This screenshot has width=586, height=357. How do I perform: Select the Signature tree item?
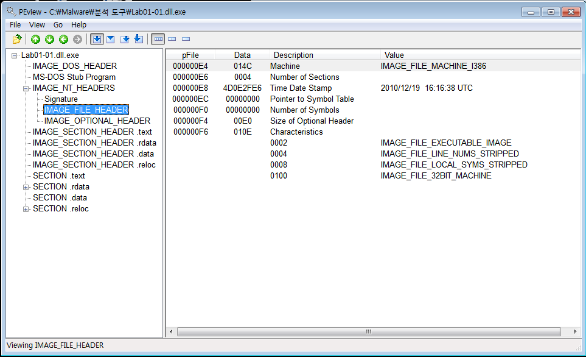(x=61, y=99)
